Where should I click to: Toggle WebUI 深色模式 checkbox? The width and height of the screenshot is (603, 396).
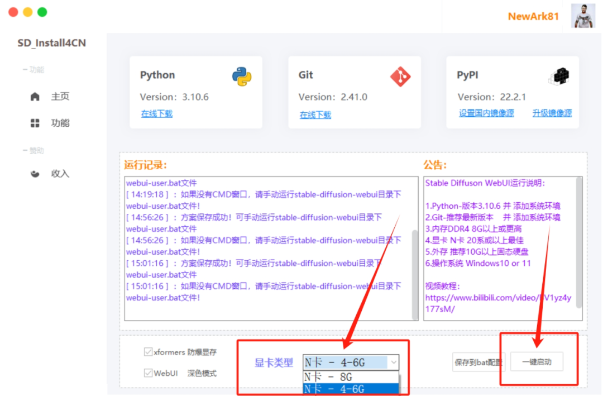[x=148, y=373]
